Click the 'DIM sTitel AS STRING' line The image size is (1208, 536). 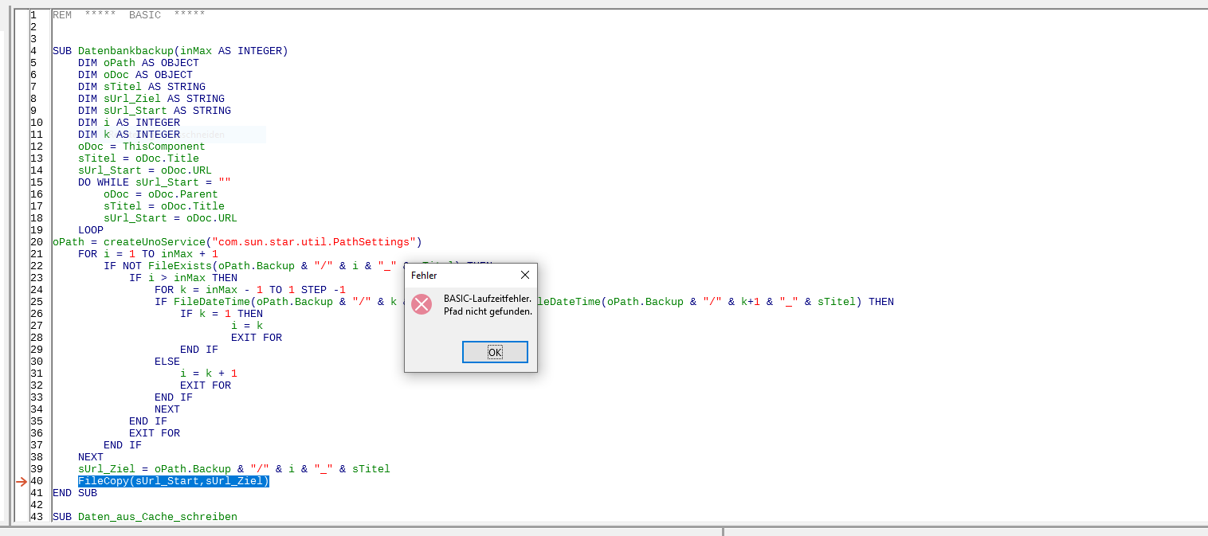[142, 87]
